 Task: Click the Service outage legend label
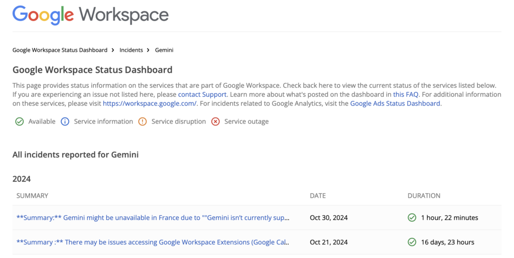pyautogui.click(x=246, y=121)
